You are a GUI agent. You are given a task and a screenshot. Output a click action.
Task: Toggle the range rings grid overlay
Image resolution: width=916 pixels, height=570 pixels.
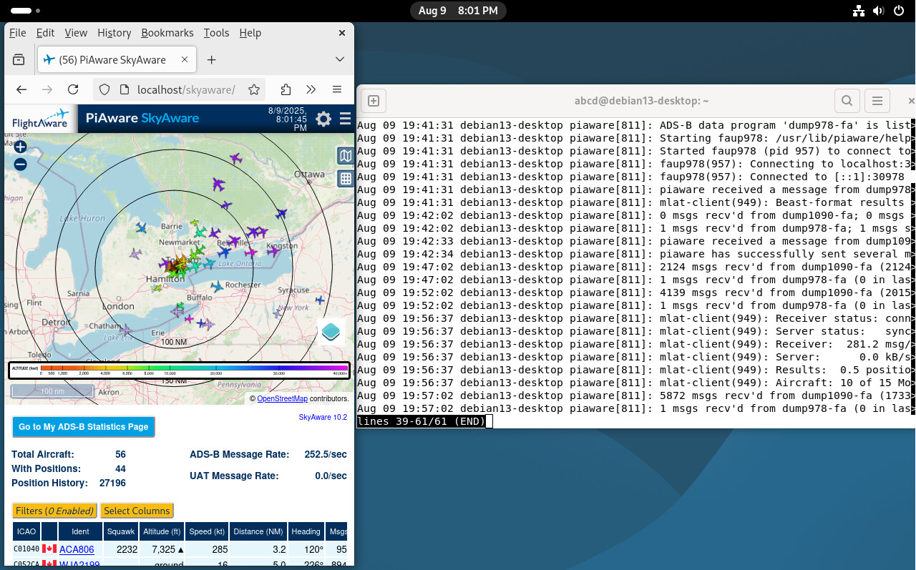tap(346, 179)
